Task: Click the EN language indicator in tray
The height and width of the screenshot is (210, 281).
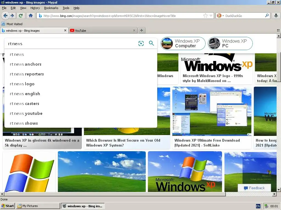Action: point(258,206)
